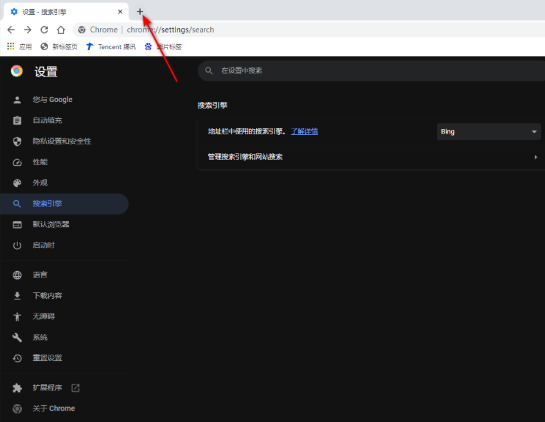Click the shield icon for 隐私设置和安全性
This screenshot has width=545, height=422.
click(17, 141)
